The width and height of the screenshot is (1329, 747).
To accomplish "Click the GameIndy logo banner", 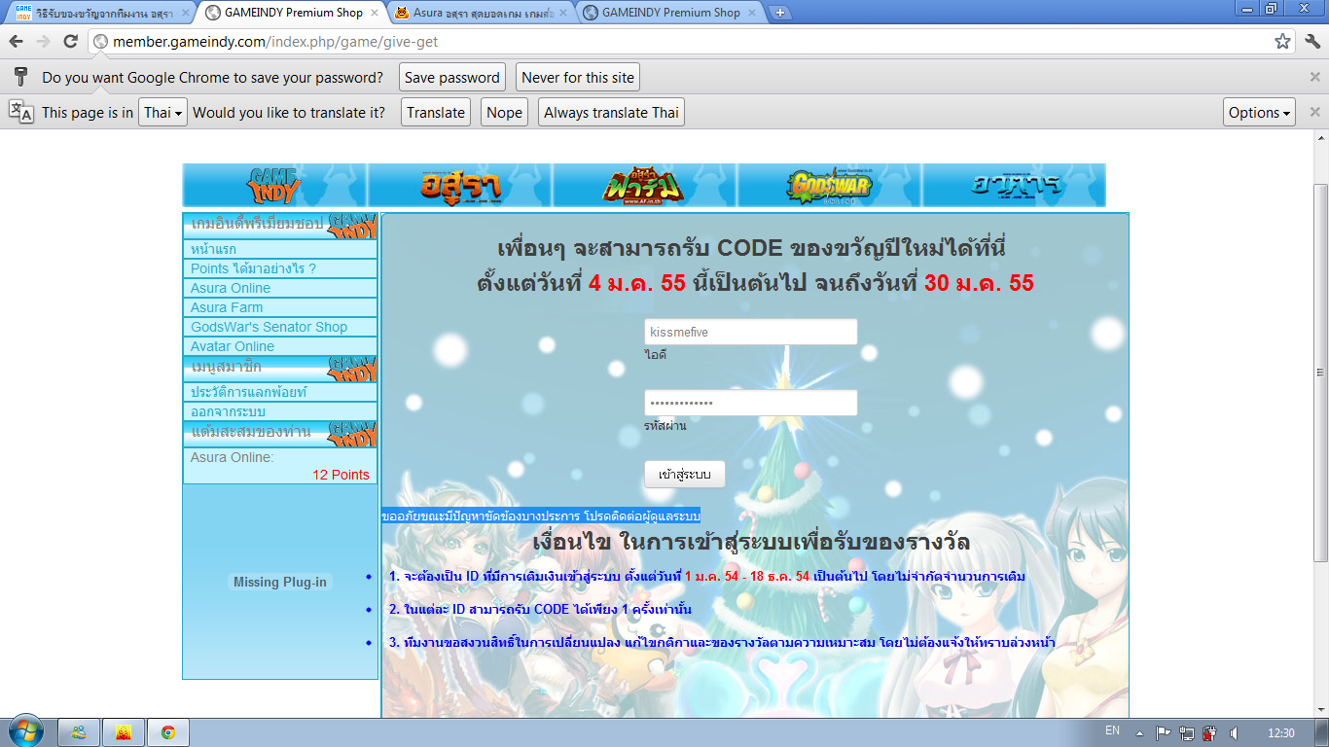I will pos(274,185).
